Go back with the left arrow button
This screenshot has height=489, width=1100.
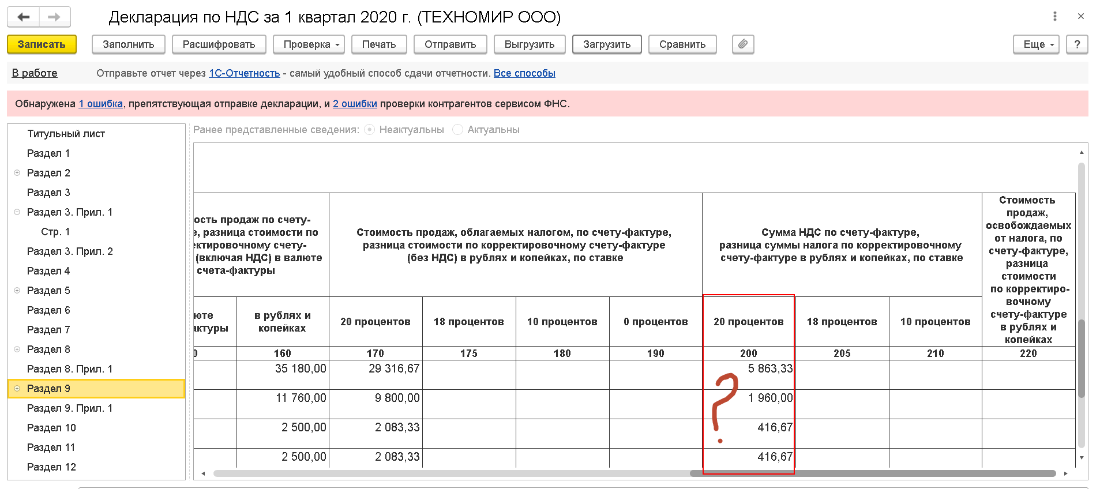pyautogui.click(x=24, y=17)
